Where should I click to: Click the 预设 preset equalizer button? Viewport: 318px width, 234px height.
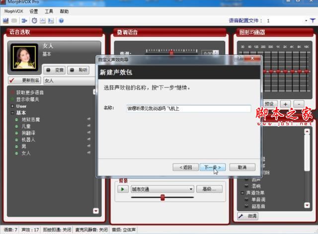tap(269, 104)
